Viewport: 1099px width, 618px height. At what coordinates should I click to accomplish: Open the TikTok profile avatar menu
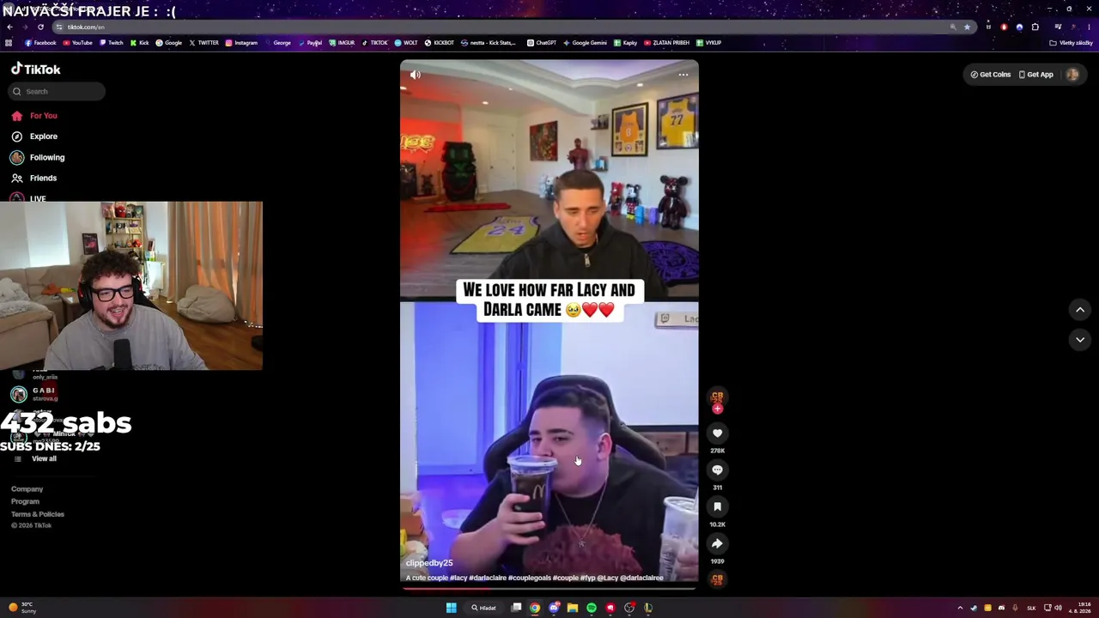point(1072,75)
